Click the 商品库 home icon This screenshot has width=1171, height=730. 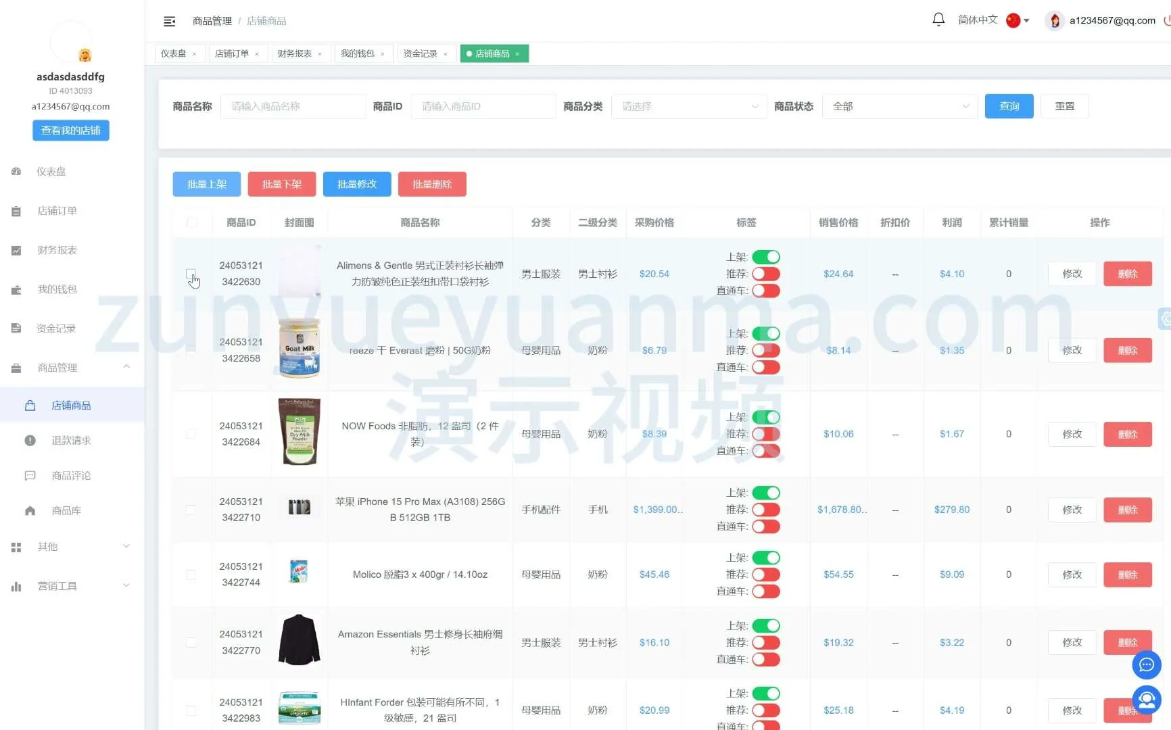pos(30,511)
